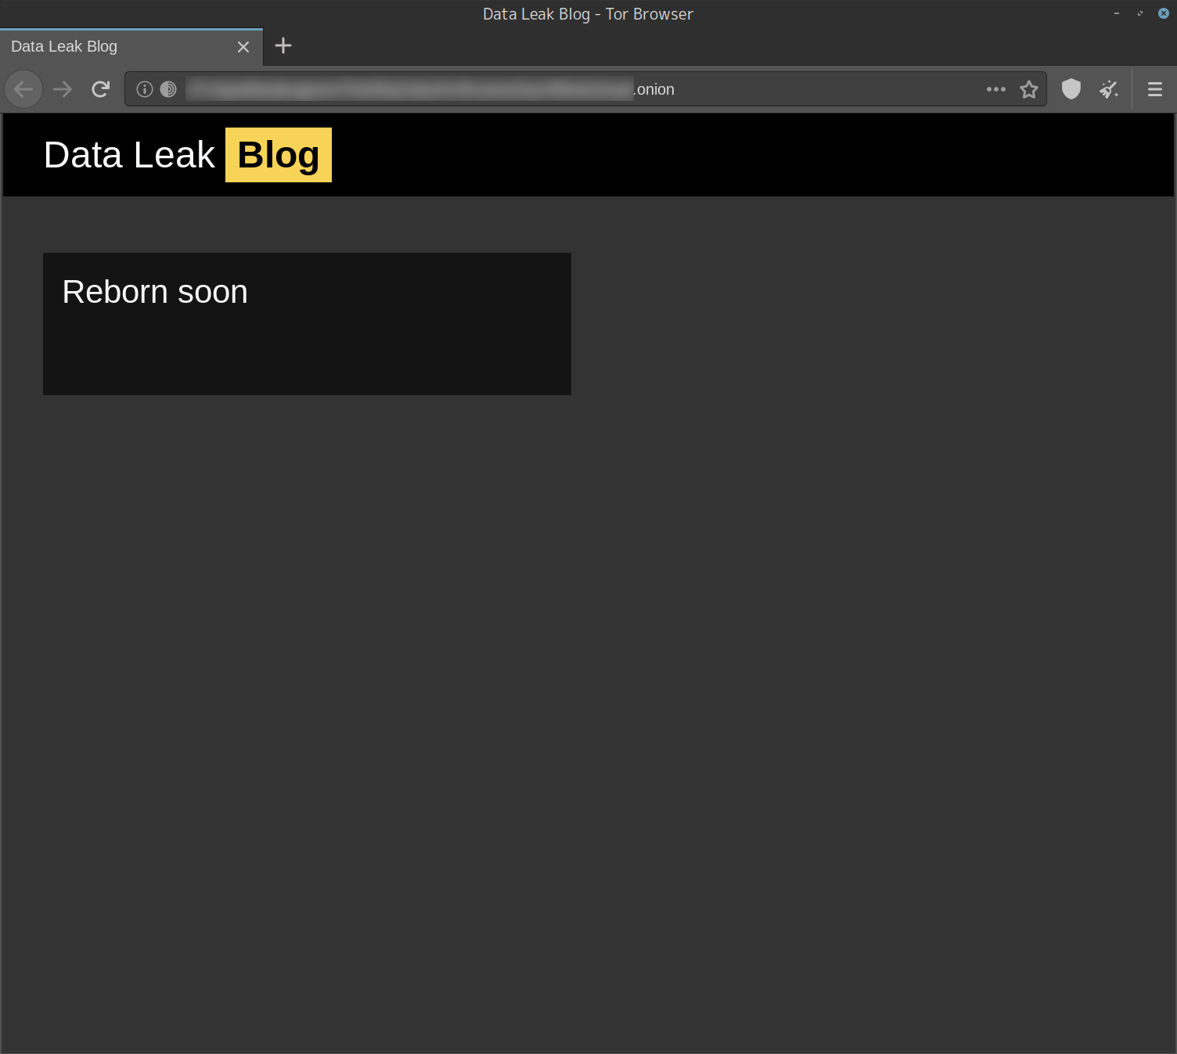
Task: Click the Data Leak header title
Action: coord(129,155)
